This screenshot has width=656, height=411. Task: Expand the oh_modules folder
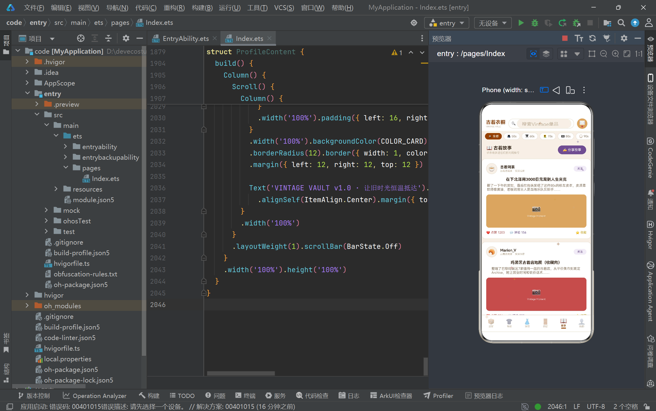(27, 306)
